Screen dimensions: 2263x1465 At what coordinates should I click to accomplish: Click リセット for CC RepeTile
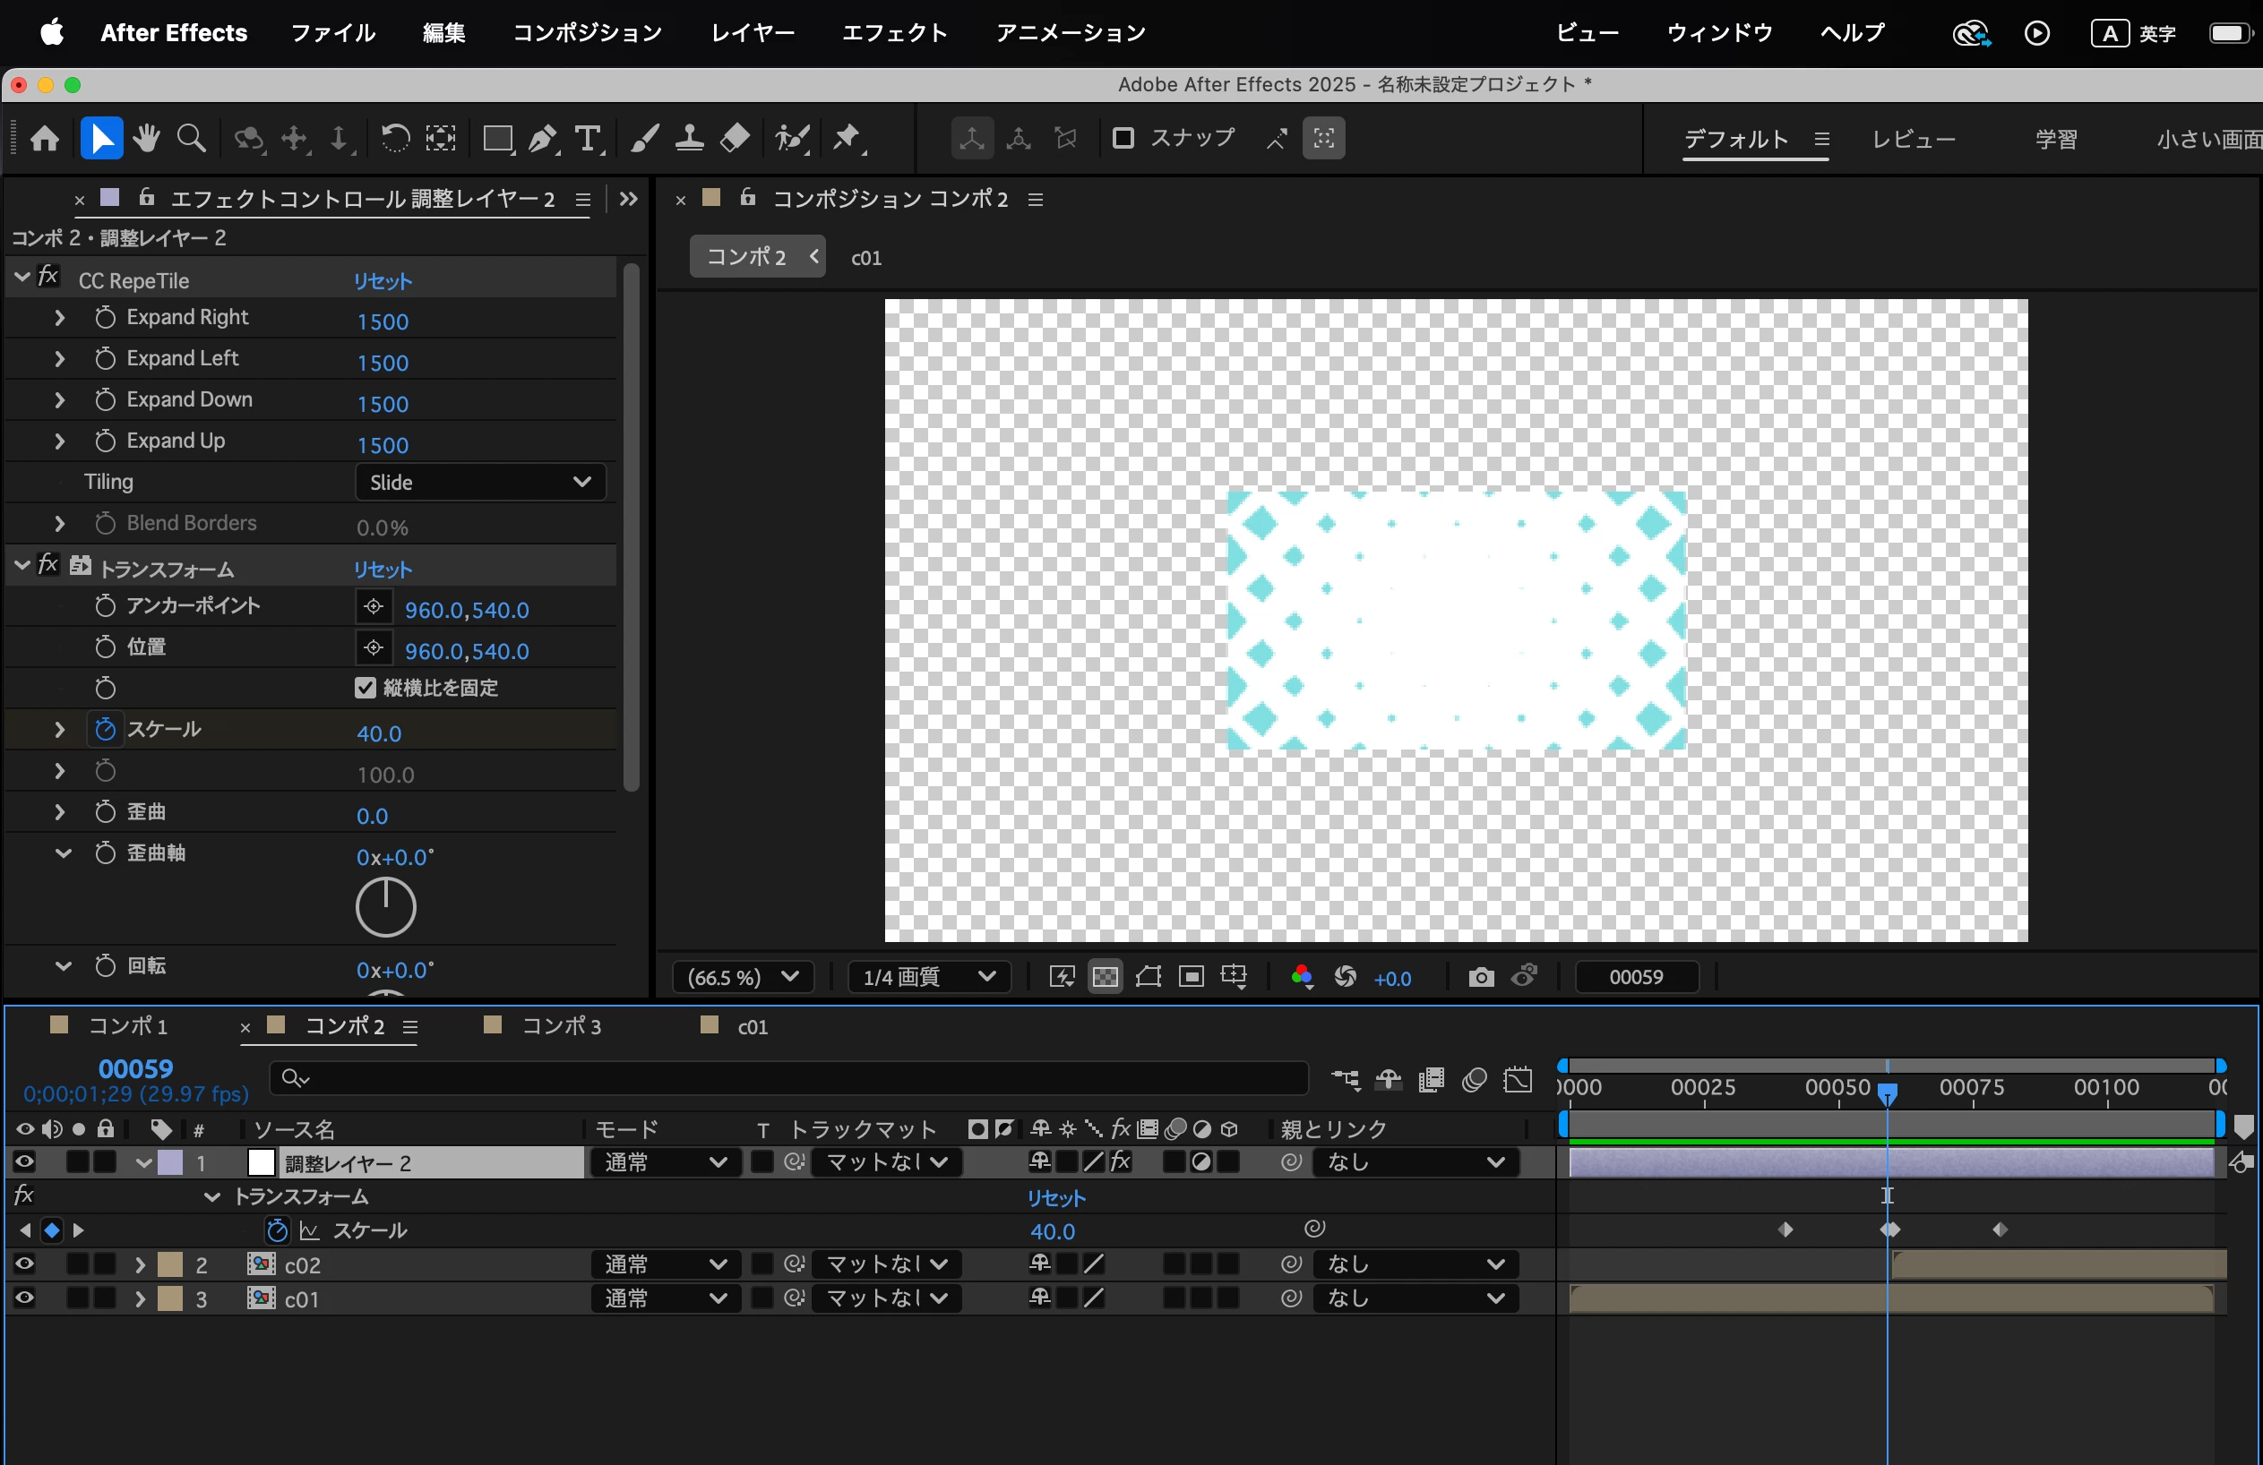(x=383, y=281)
